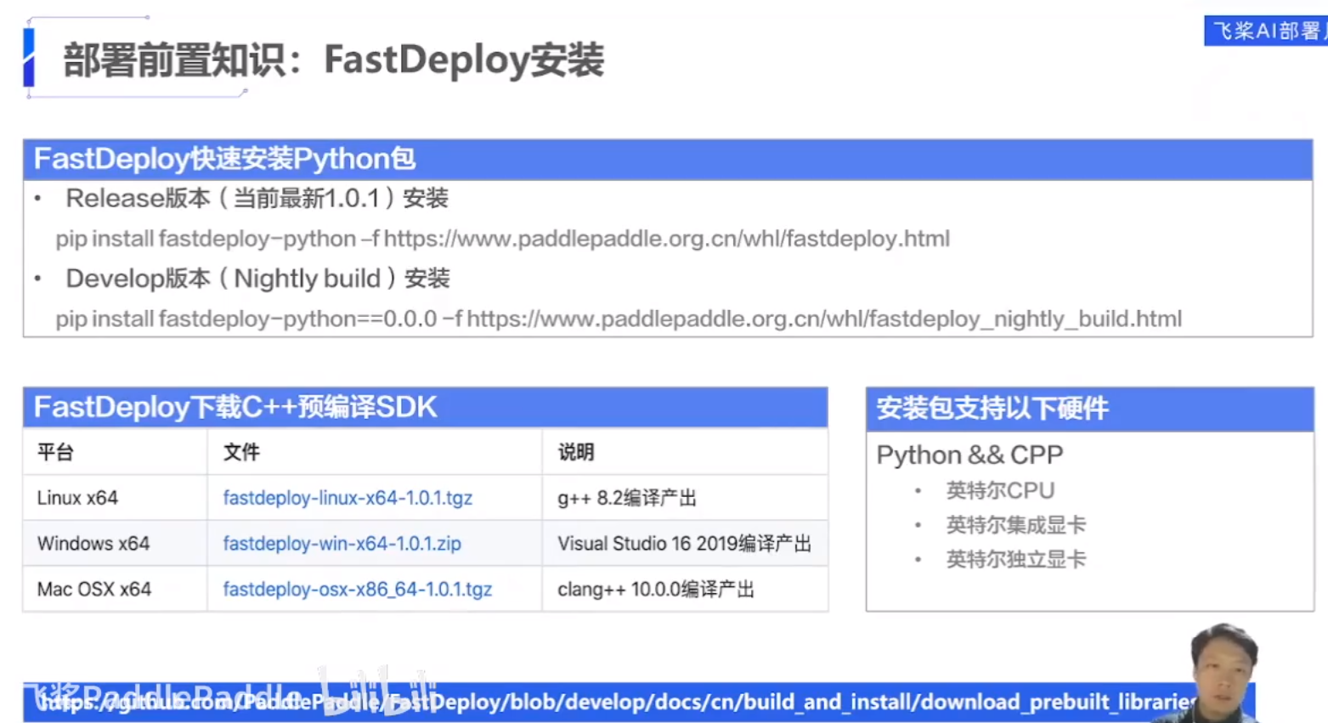Download fastdeploy-linux-x64-1.0.1.tgz

pos(347,498)
